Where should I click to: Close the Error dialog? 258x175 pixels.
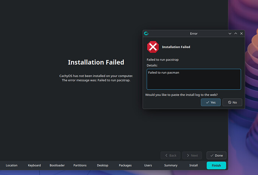(242, 34)
